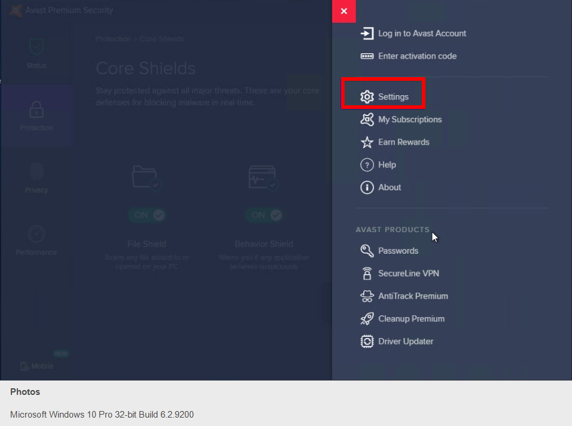Screen dimensions: 572x426
Task: Click the About info icon
Action: click(x=367, y=187)
